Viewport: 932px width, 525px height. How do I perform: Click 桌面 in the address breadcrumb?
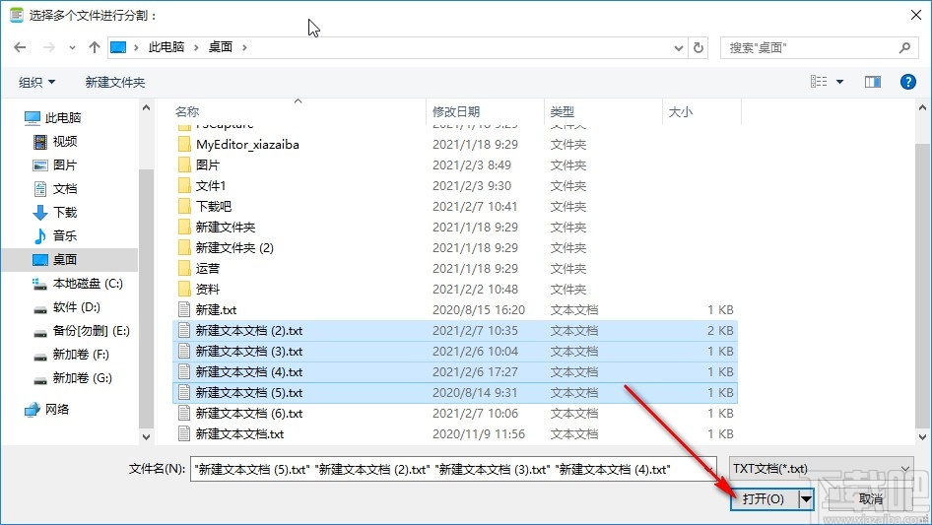[x=220, y=47]
